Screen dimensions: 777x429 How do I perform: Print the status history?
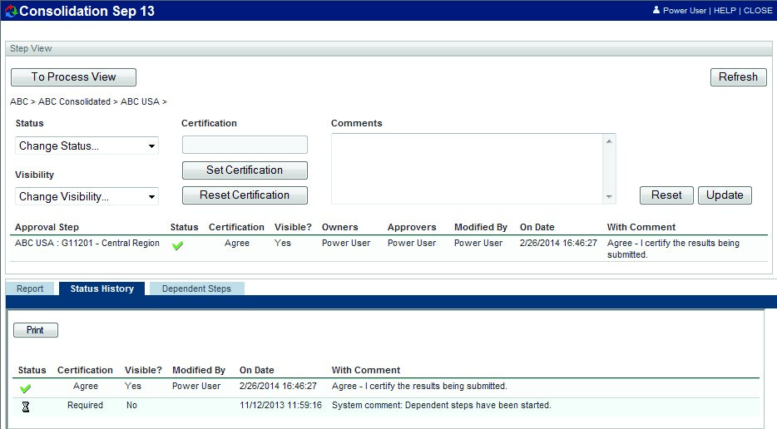tap(35, 330)
